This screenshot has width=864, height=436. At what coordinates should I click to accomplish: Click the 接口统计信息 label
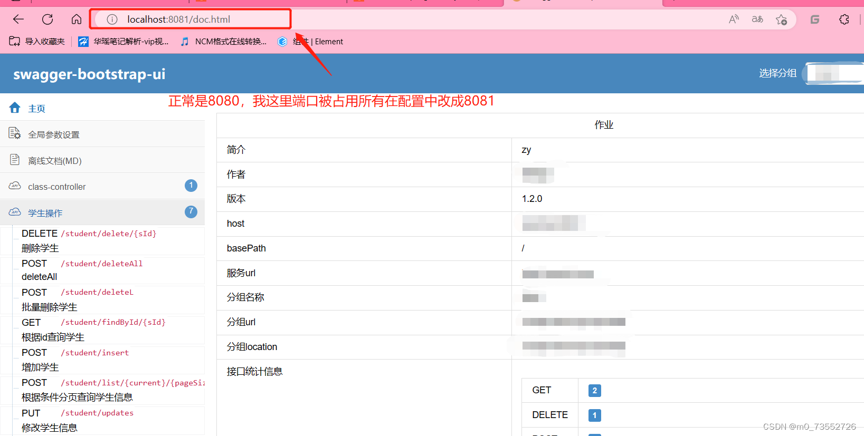tap(254, 372)
